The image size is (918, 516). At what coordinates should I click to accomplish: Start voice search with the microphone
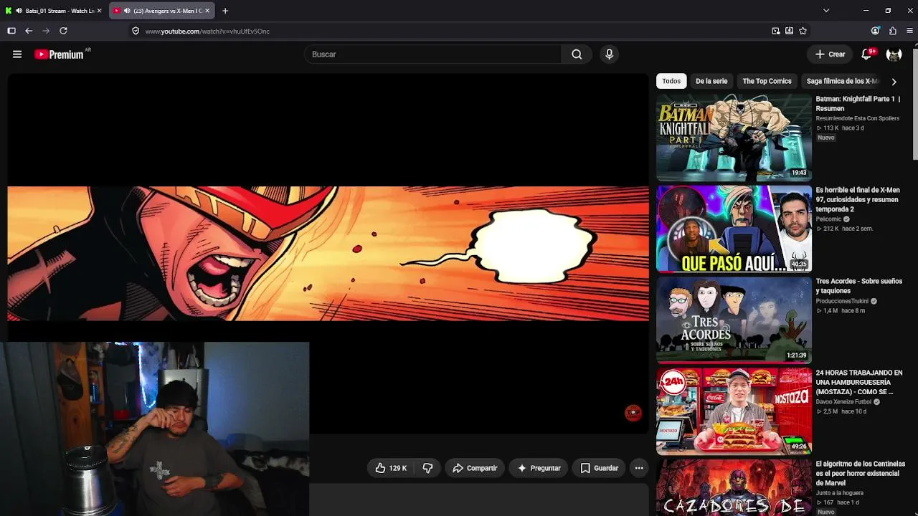609,54
